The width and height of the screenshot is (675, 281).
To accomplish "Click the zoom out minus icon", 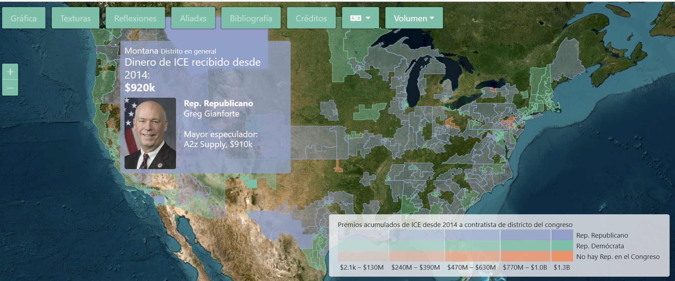I will pos(10,88).
